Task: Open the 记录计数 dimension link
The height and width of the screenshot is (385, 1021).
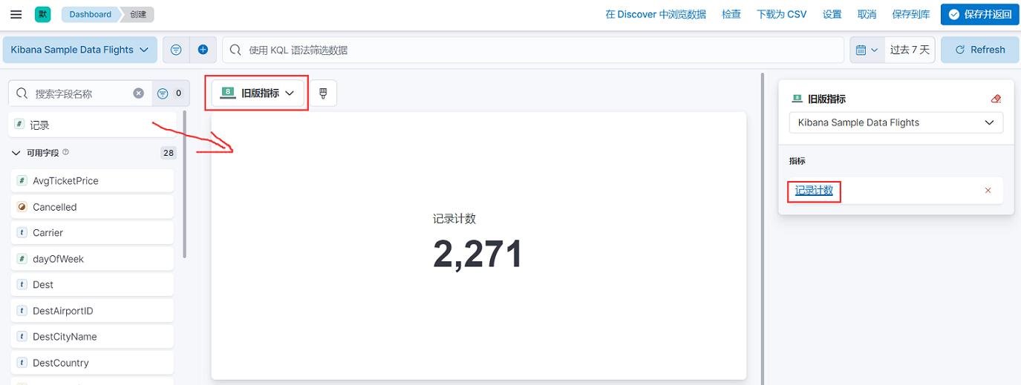Action: [814, 191]
